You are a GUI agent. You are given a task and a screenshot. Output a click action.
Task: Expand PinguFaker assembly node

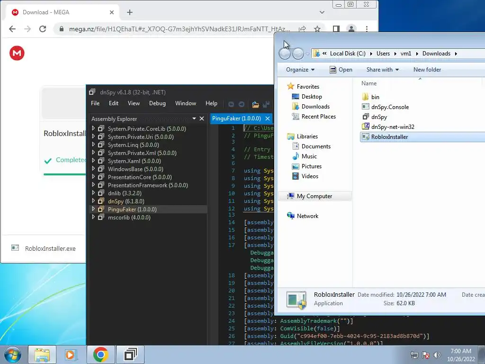(x=93, y=209)
